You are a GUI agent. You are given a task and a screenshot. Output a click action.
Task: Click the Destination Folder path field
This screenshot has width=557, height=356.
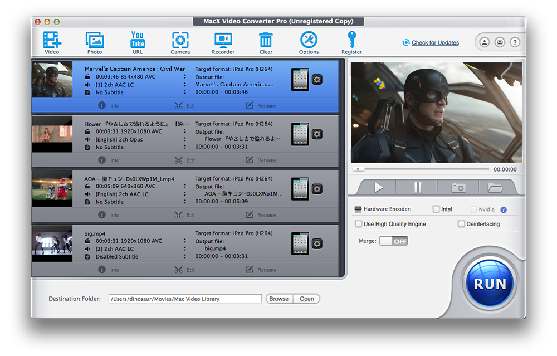[x=185, y=299]
